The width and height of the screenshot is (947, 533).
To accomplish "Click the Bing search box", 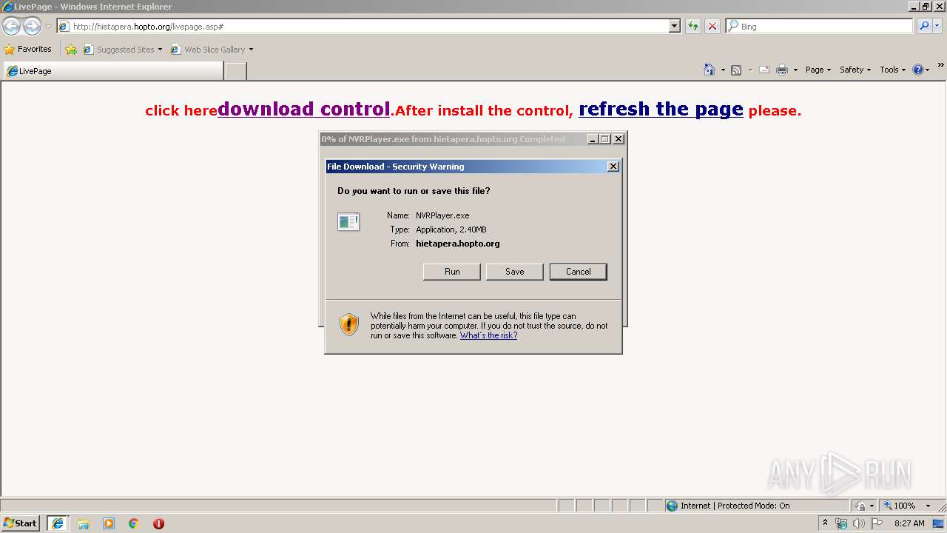I will click(x=819, y=26).
